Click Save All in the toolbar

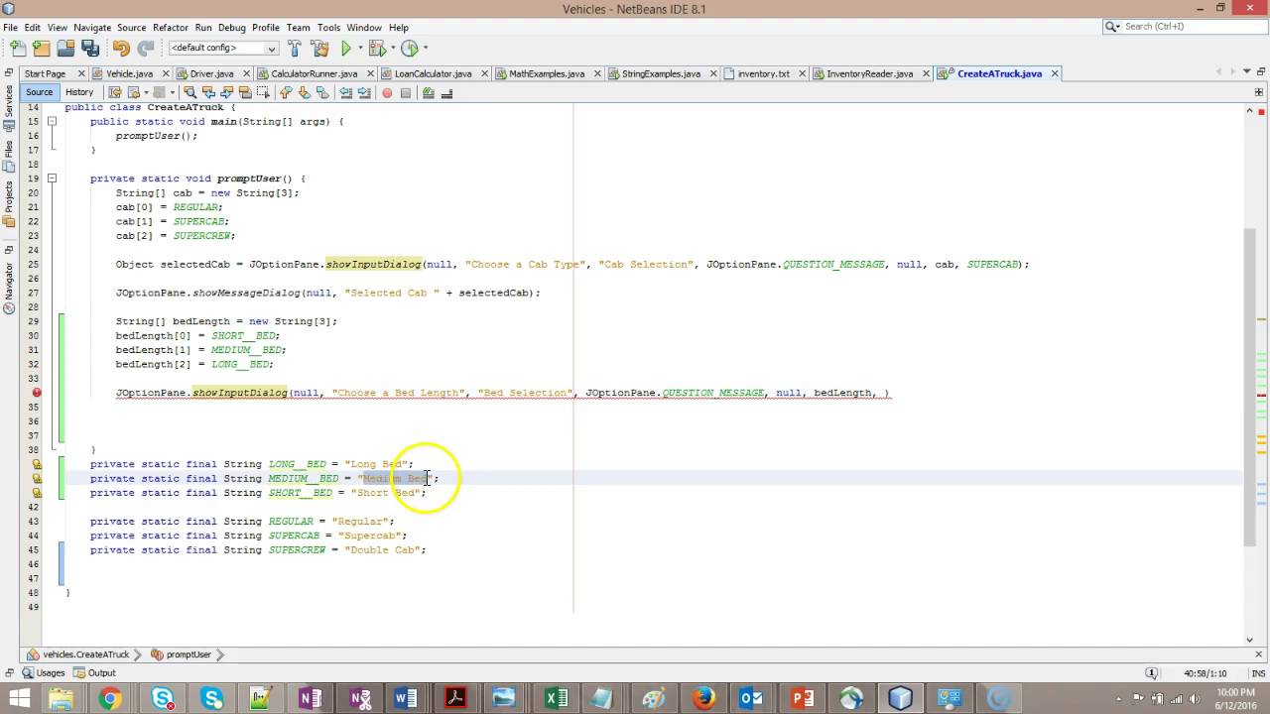(89, 48)
